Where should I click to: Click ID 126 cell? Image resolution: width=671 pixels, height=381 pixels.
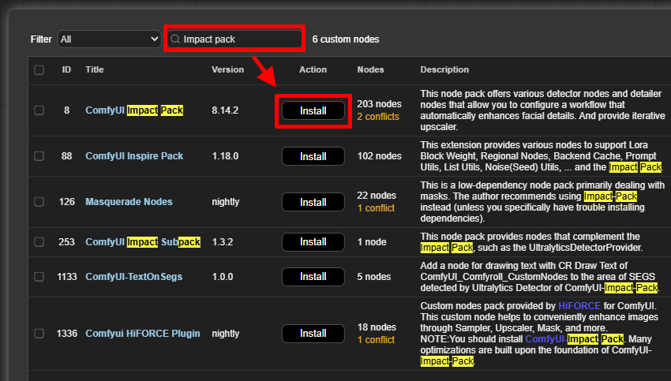66,202
